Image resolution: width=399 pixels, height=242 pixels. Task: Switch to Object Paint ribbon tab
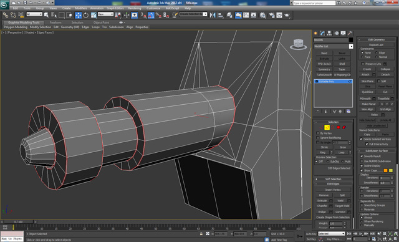(x=101, y=22)
